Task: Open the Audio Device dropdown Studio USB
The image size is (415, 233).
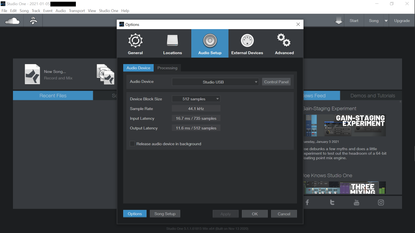Action: pos(215,82)
